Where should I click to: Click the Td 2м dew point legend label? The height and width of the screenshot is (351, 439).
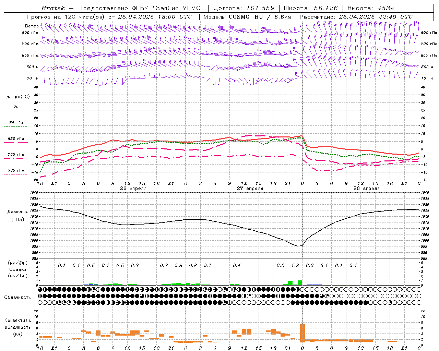pos(16,123)
